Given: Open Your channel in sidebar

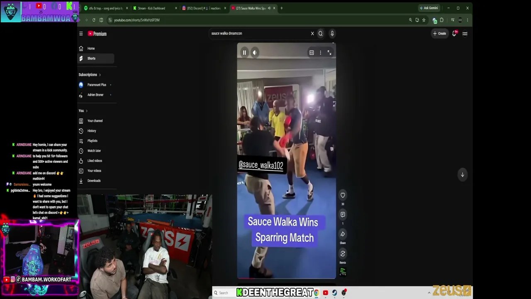Looking at the screenshot, I should (96, 121).
